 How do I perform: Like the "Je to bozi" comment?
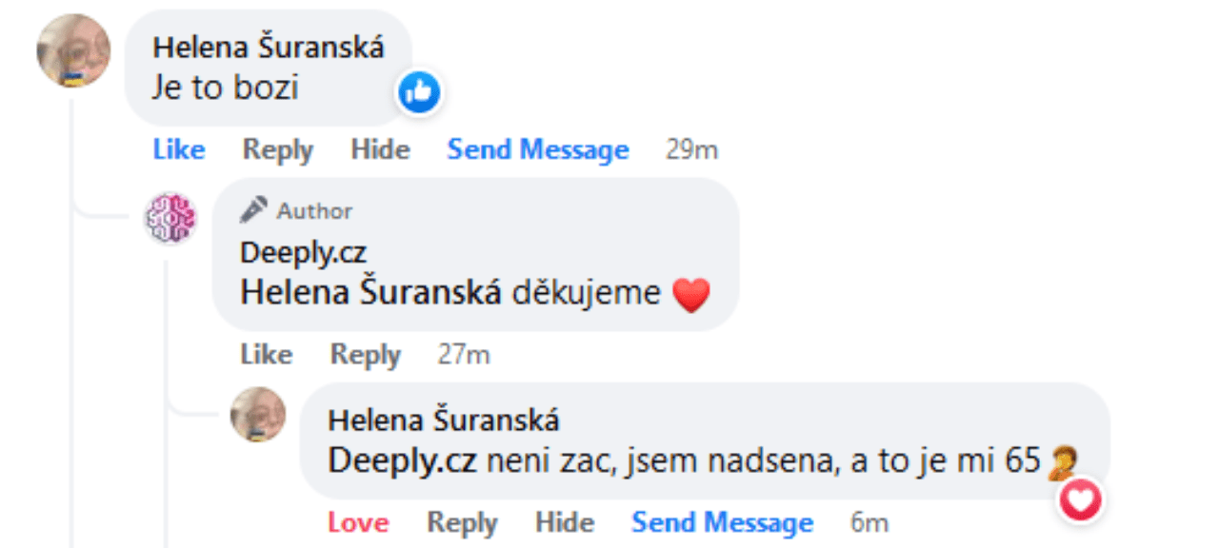coord(178,150)
